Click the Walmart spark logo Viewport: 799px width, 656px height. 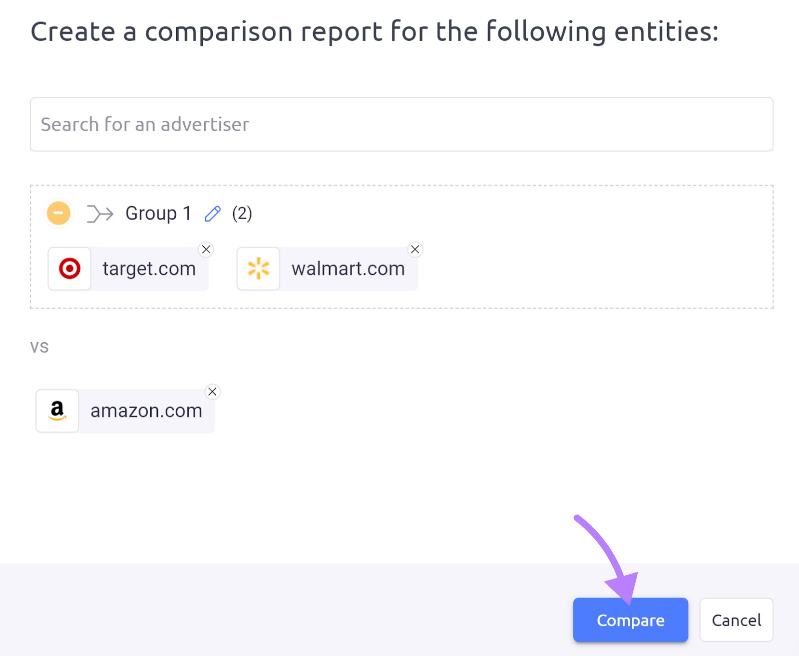click(258, 268)
